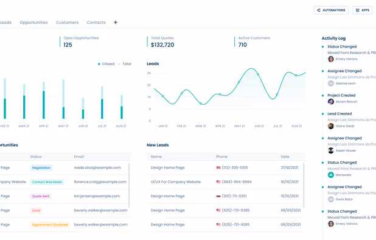The width and height of the screenshot is (376, 240).
Task: Toggle the Closed legend item
Action: pos(106,64)
